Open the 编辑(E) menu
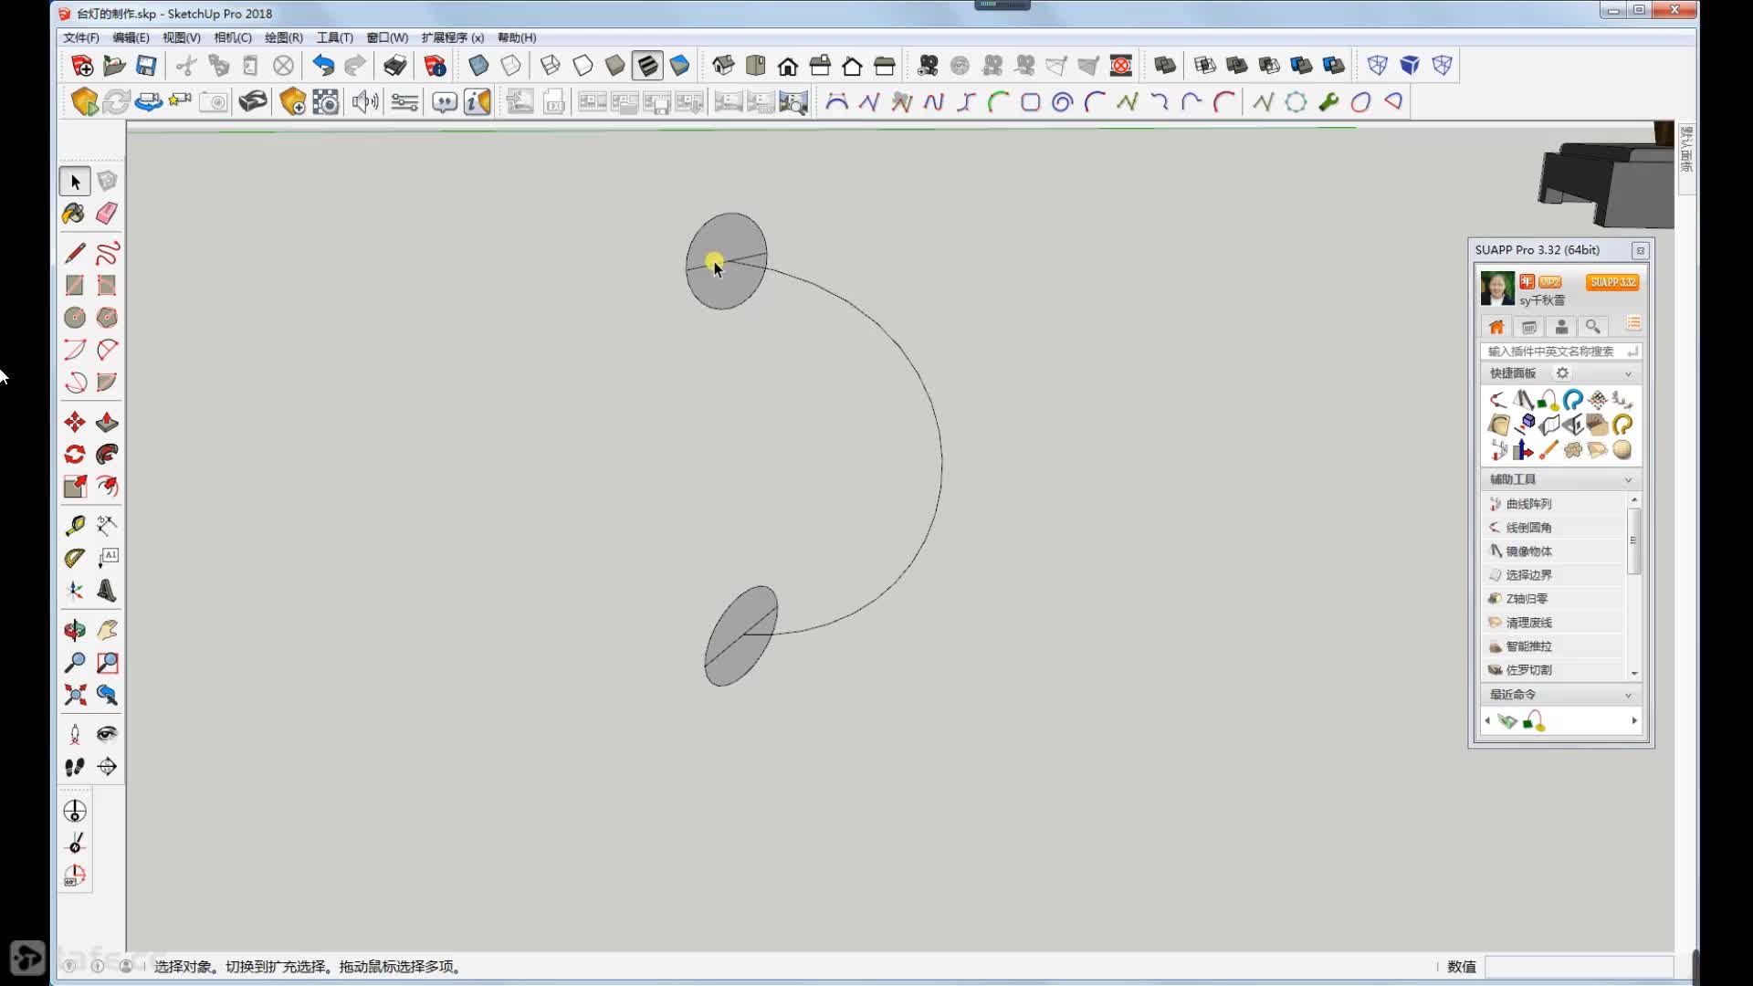1753x986 pixels. tap(131, 37)
